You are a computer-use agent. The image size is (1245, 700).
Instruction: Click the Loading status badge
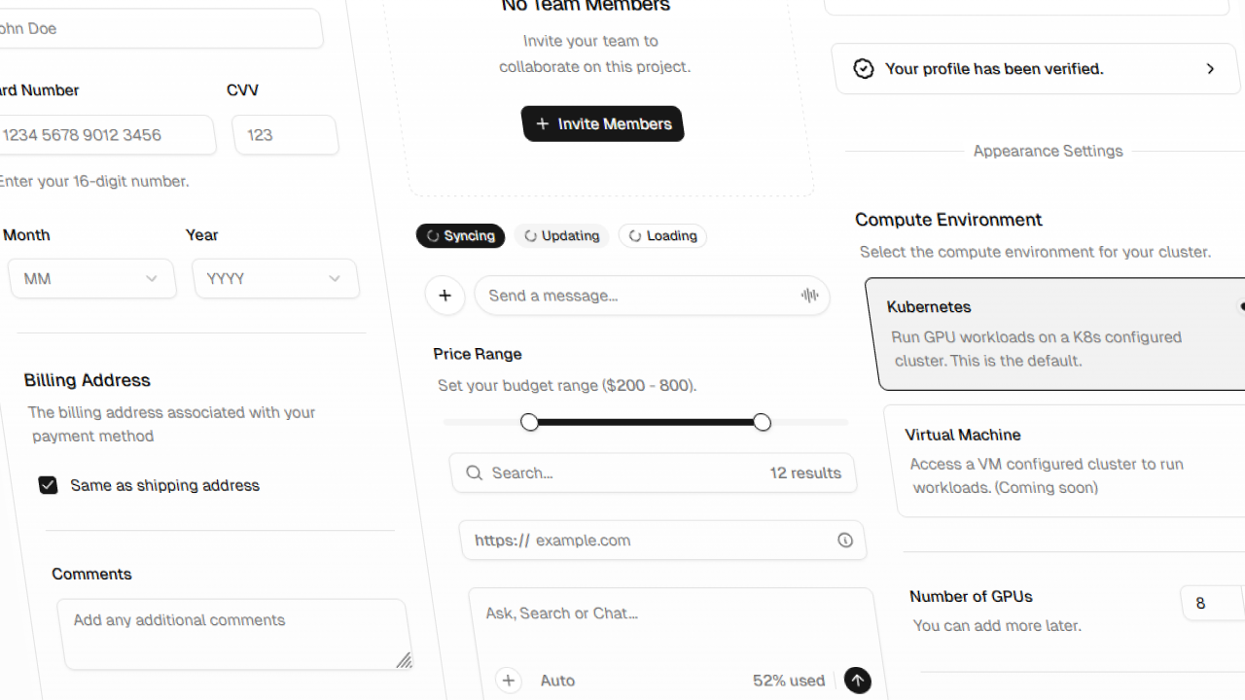pyautogui.click(x=662, y=235)
